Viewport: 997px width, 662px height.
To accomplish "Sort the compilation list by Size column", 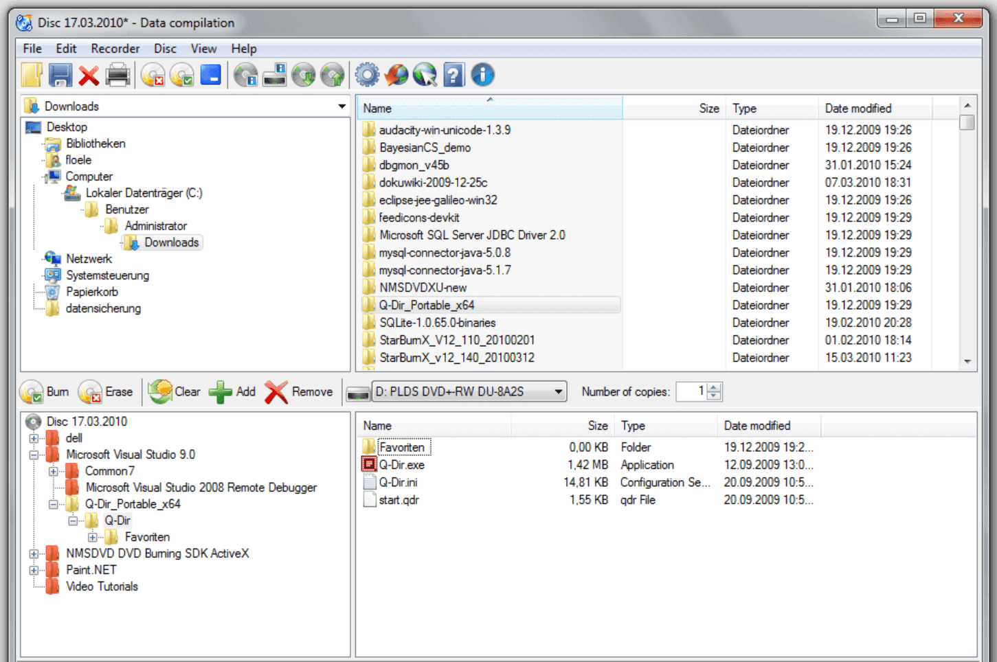I will pos(563,426).
